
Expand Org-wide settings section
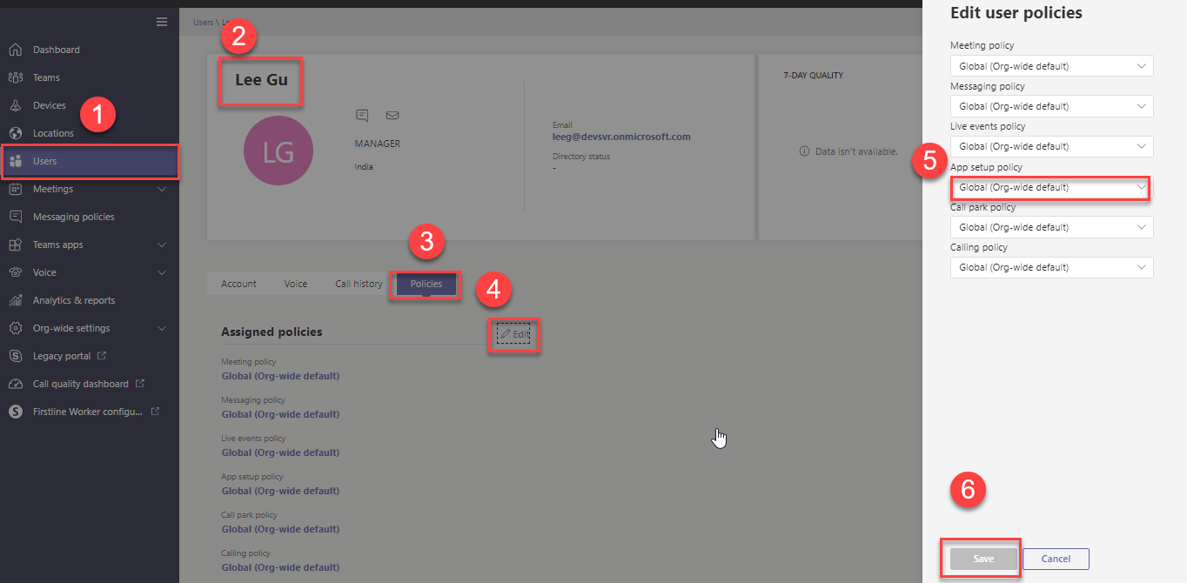[x=162, y=328]
